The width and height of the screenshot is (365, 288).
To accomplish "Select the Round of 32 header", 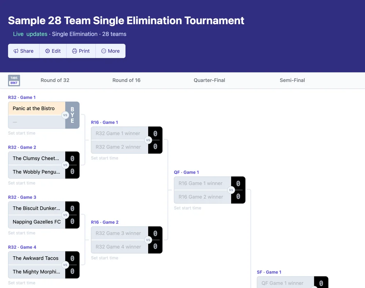I will [55, 80].
